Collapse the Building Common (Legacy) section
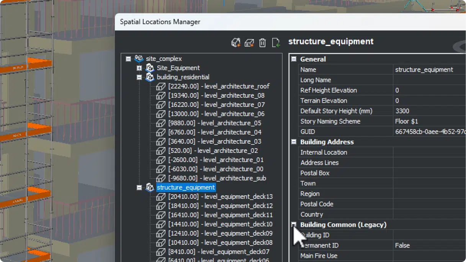The image size is (466, 262). [293, 225]
